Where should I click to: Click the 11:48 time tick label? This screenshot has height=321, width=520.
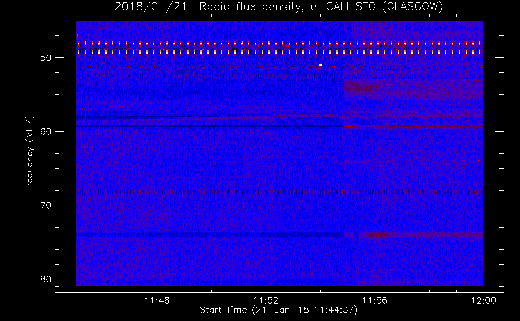(157, 301)
